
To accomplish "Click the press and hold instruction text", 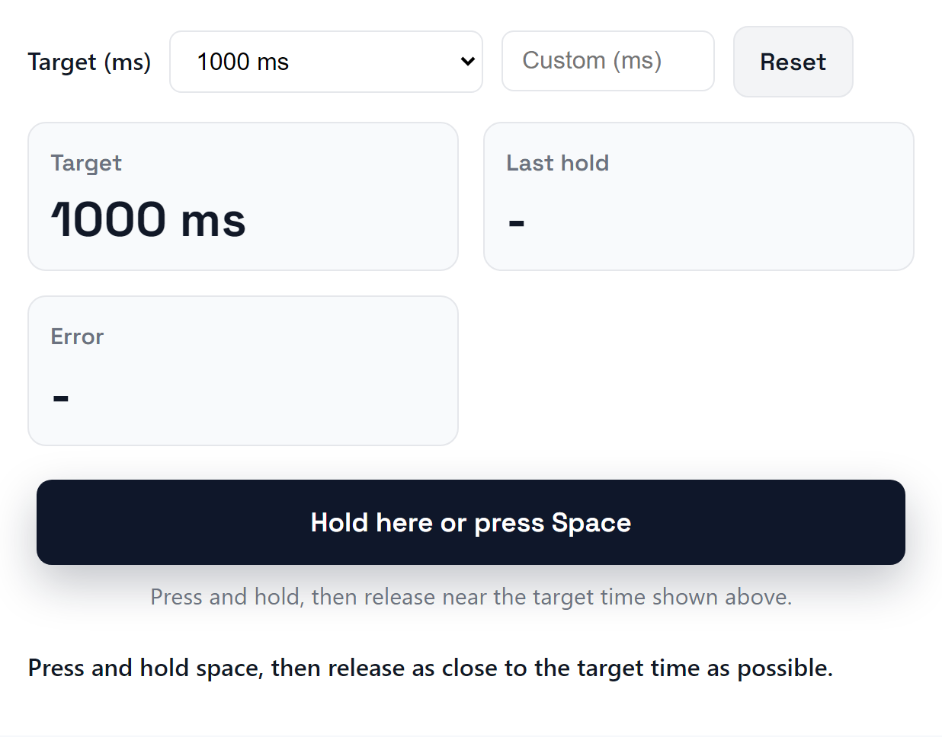I will 430,668.
